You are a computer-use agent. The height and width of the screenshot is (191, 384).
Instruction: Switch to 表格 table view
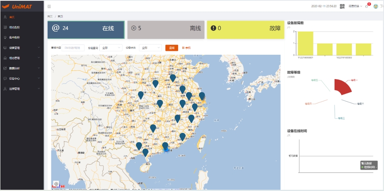tap(186, 48)
